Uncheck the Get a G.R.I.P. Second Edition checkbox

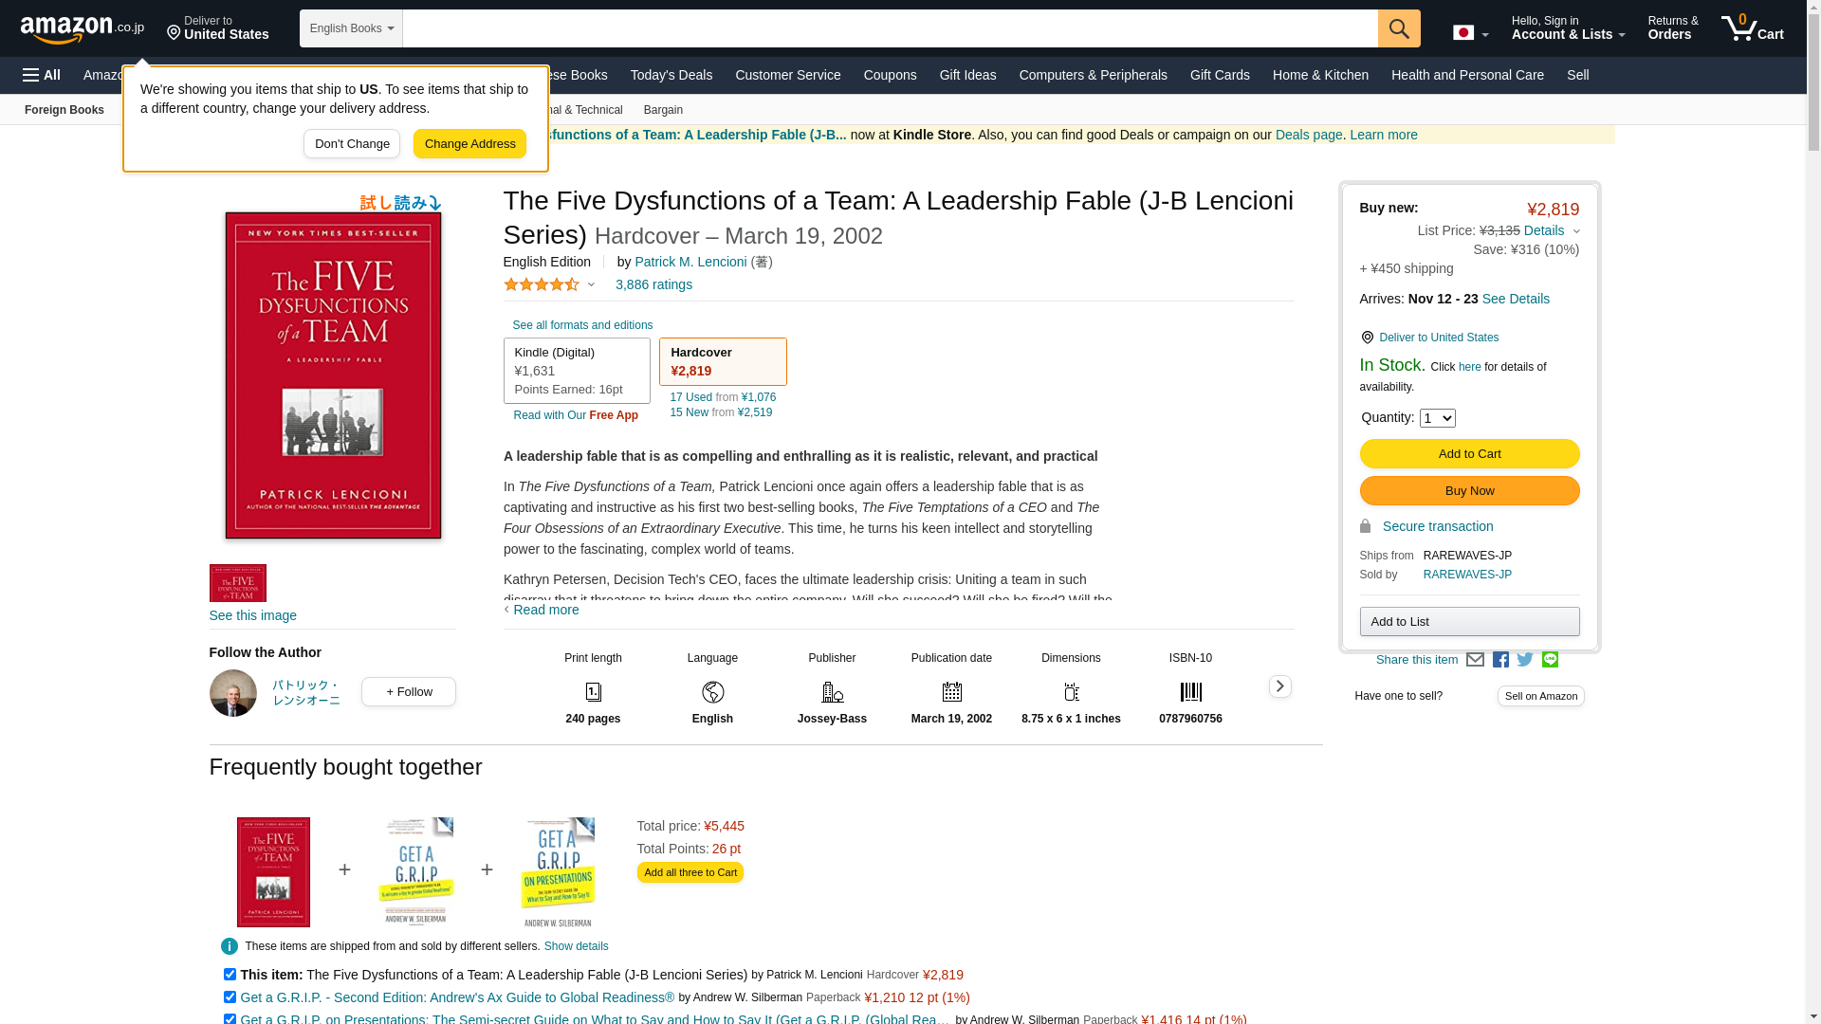(x=230, y=997)
